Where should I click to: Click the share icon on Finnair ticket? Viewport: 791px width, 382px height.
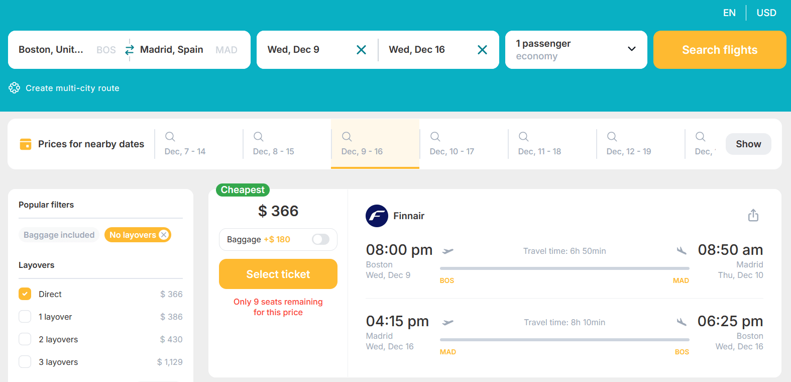coord(753,215)
